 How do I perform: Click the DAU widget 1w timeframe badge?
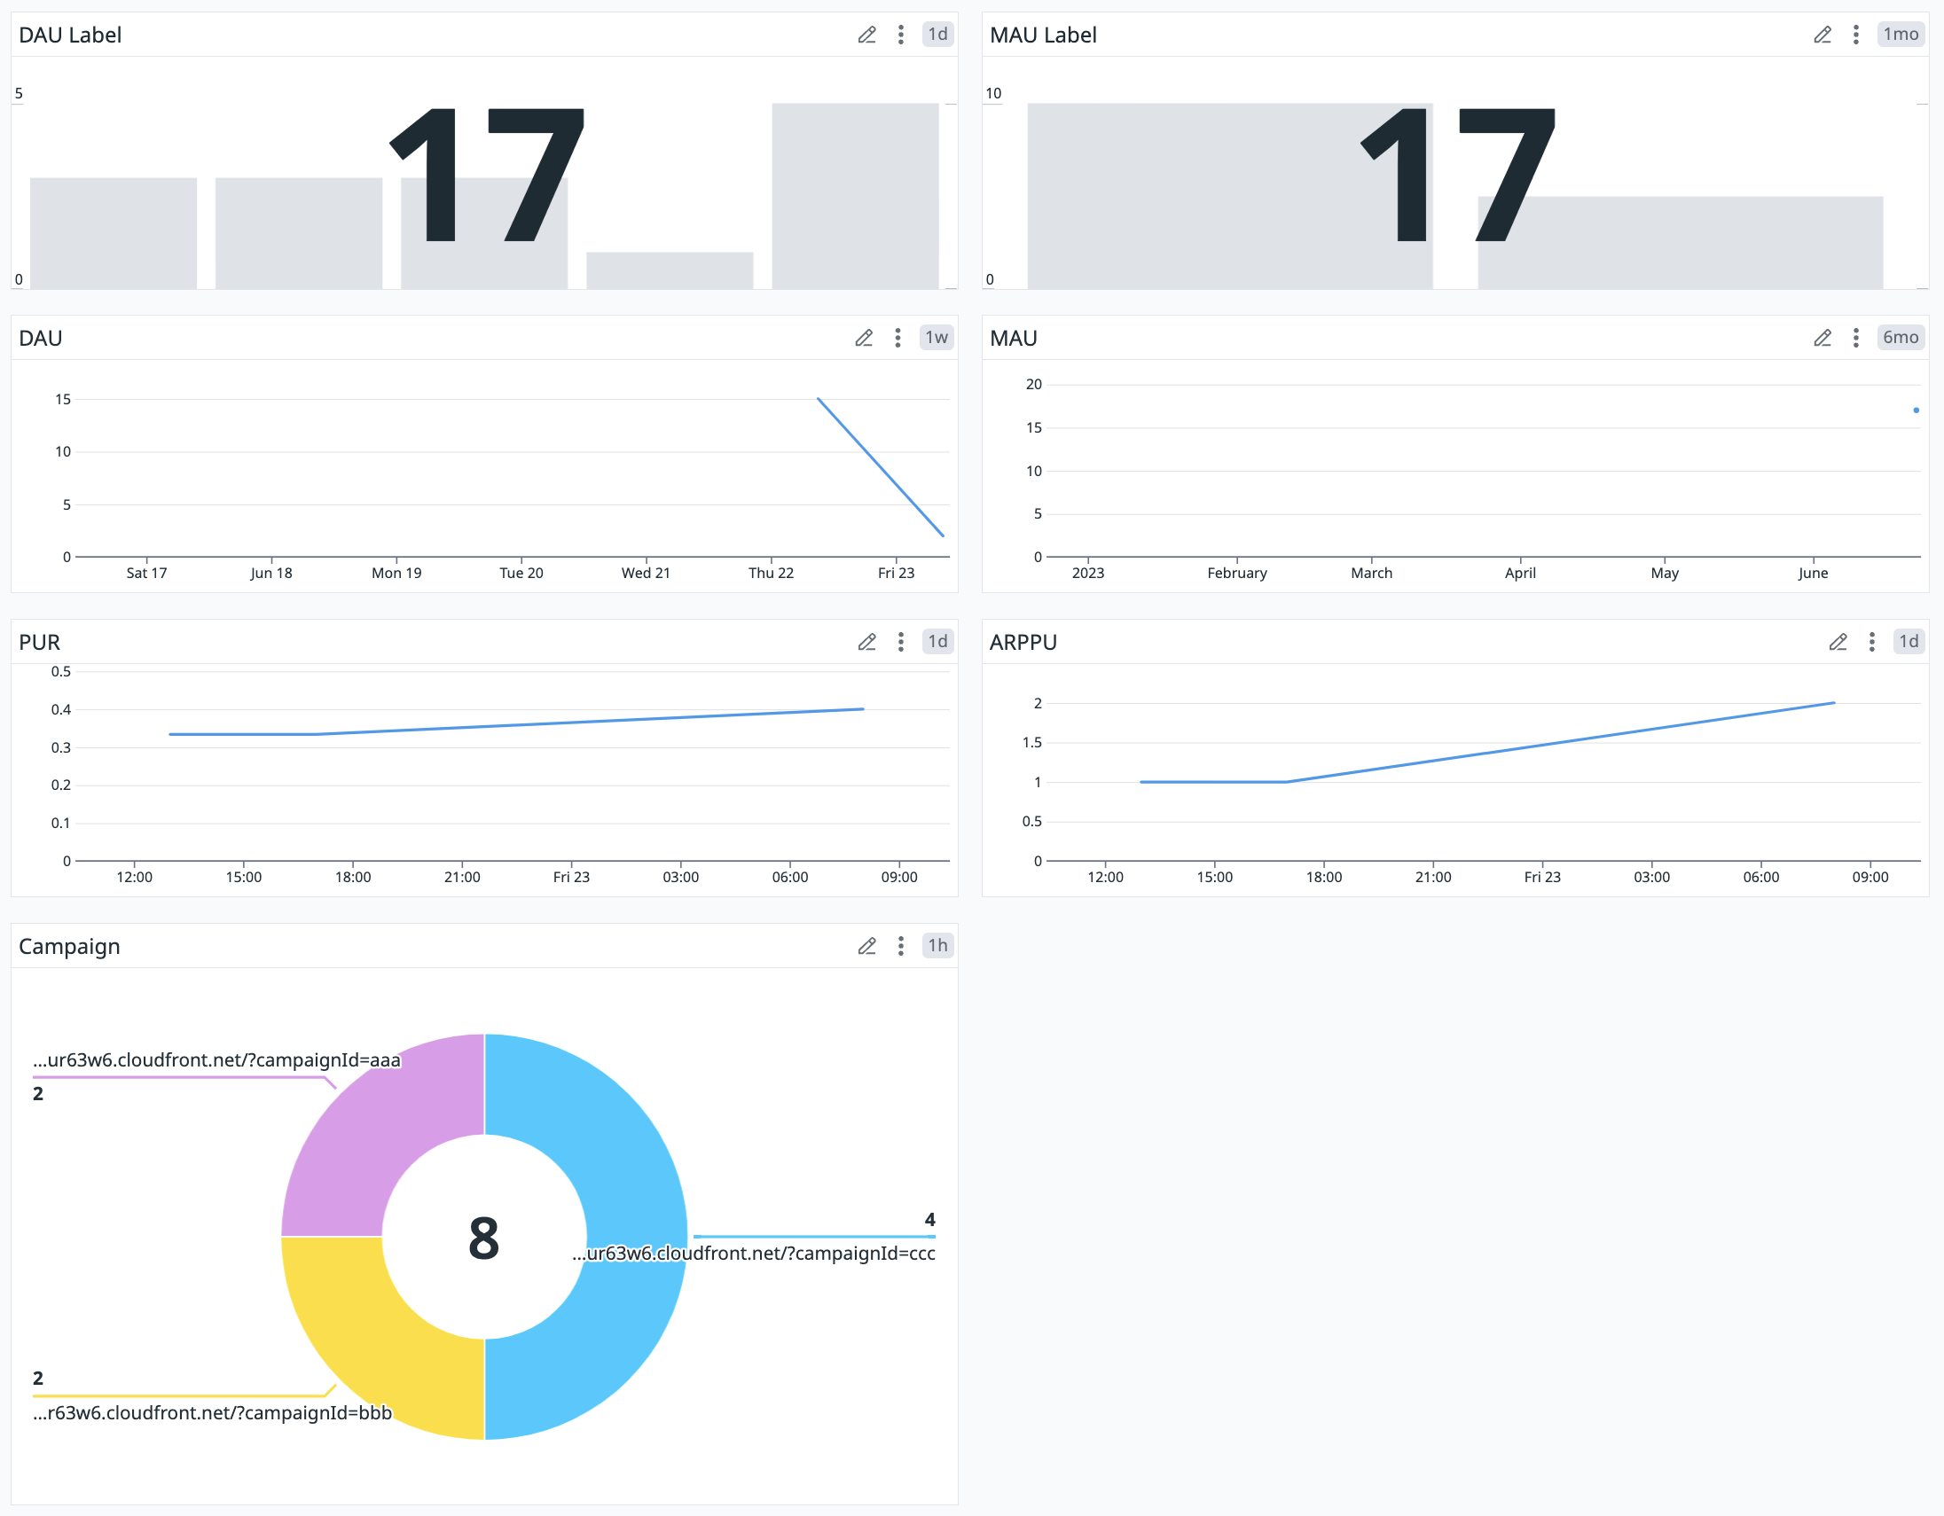click(x=936, y=338)
